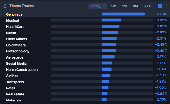Click the +7.43% Genomics value
This screenshot has height=104, width=170.
coord(161,14)
